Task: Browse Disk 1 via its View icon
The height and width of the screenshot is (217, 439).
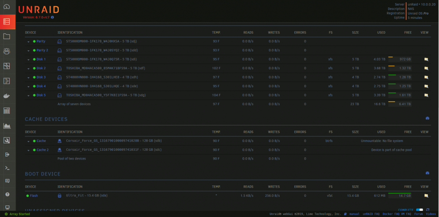Action: coord(426,59)
